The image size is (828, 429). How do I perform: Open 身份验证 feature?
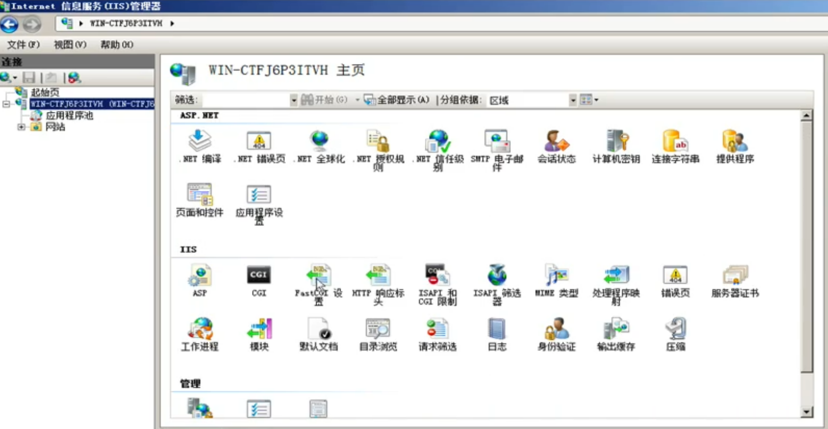tap(556, 334)
